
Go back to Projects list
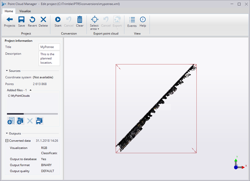click(x=9, y=22)
